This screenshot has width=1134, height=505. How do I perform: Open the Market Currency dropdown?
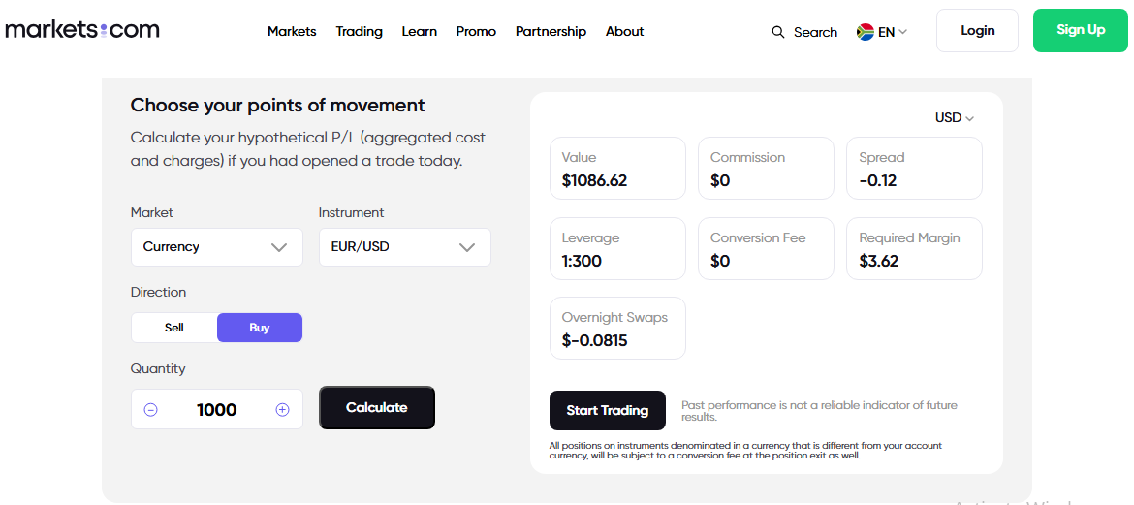tap(216, 247)
